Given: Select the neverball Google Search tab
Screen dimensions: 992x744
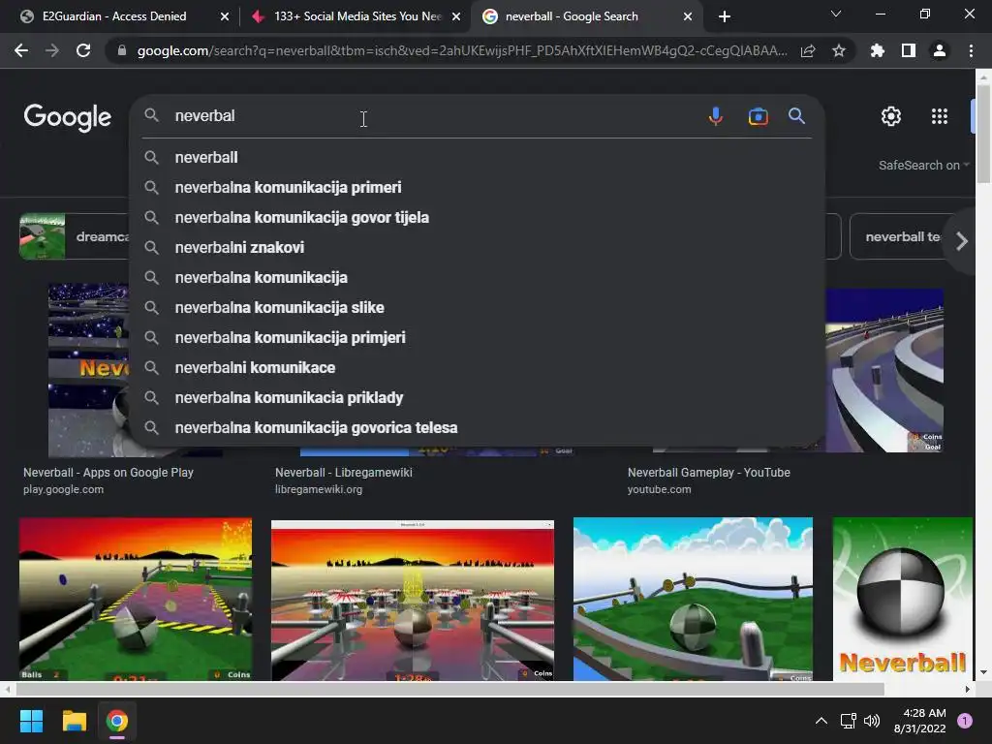Looking at the screenshot, I should (586, 16).
